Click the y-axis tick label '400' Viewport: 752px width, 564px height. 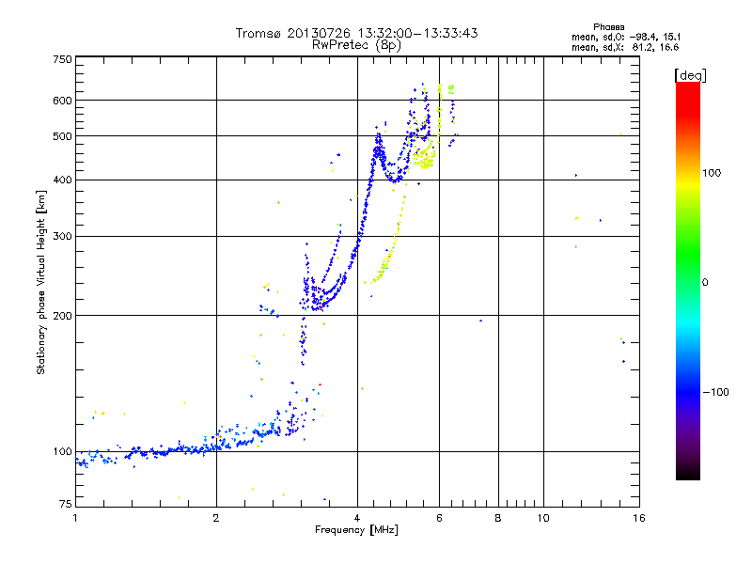coord(62,180)
